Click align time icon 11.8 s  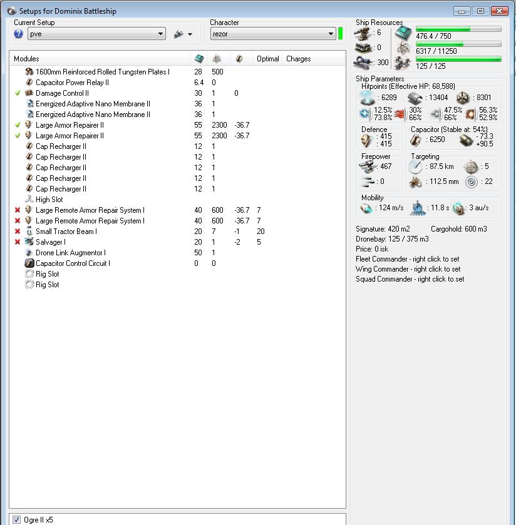[418, 208]
